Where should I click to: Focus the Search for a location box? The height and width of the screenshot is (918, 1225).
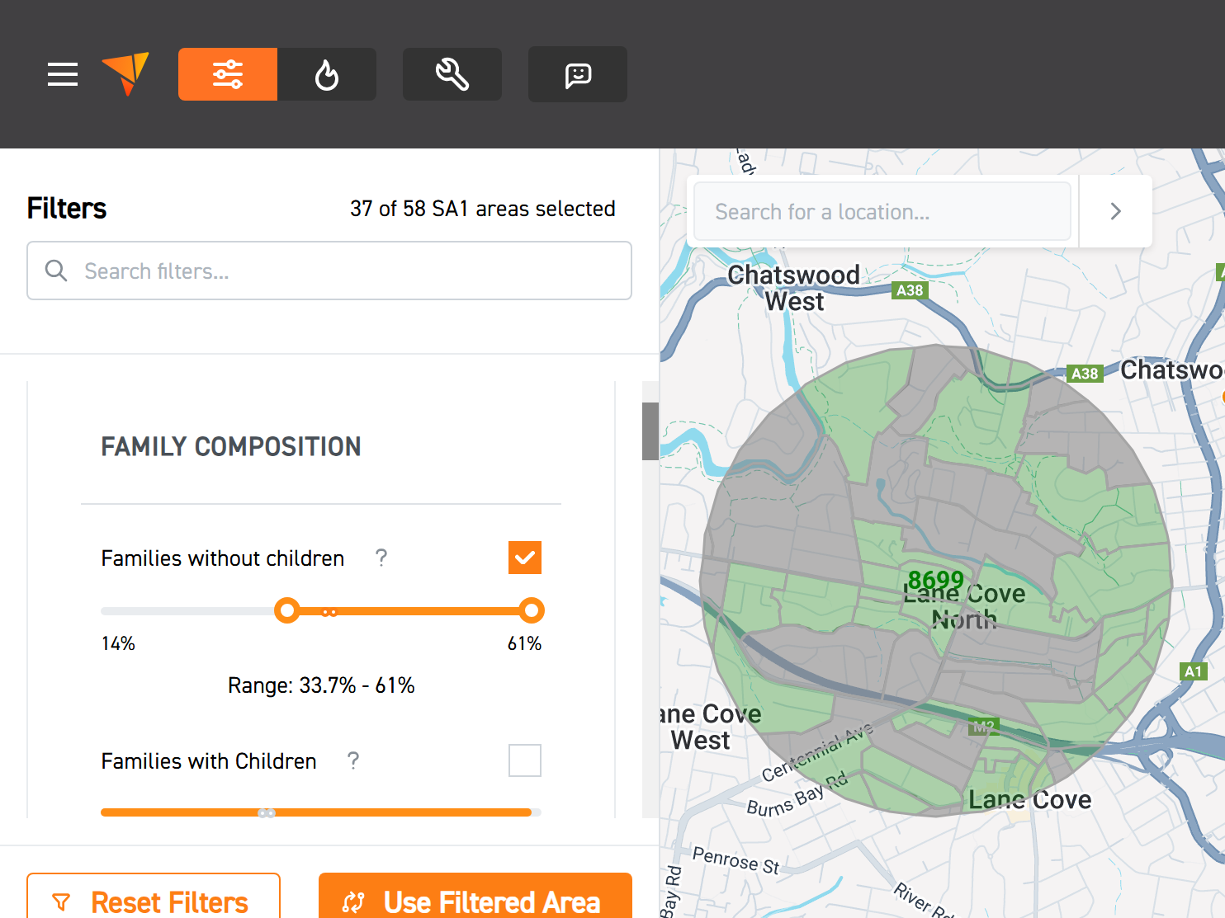pyautogui.click(x=882, y=212)
